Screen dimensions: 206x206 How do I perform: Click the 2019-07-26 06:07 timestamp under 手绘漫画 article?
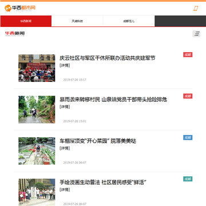tap(75, 204)
